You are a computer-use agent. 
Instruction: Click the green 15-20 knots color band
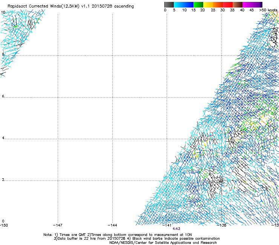click(198, 5)
